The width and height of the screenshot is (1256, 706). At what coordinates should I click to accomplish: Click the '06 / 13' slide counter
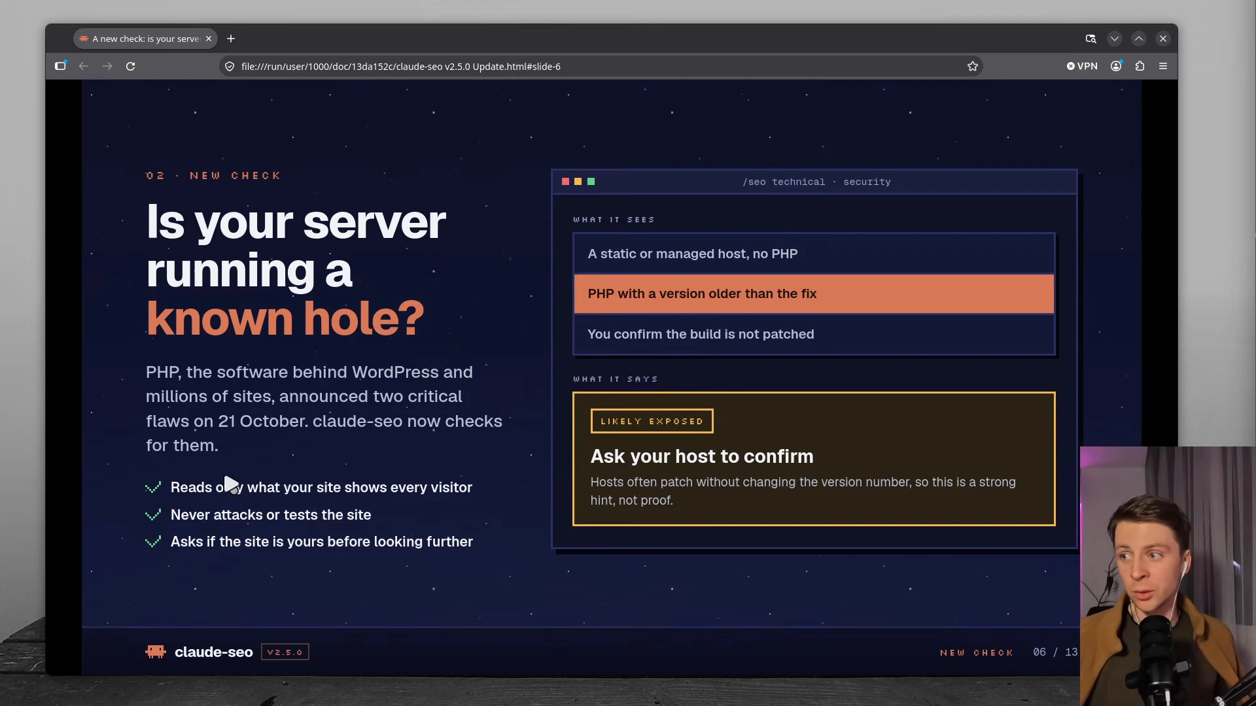tap(1055, 652)
